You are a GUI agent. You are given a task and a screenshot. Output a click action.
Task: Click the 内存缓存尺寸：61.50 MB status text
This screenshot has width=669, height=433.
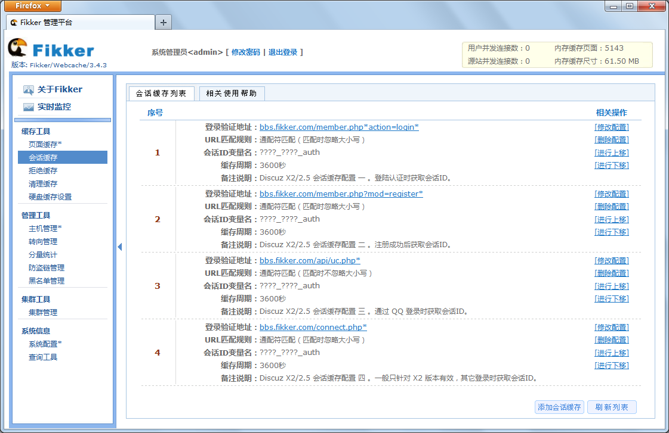coord(596,61)
